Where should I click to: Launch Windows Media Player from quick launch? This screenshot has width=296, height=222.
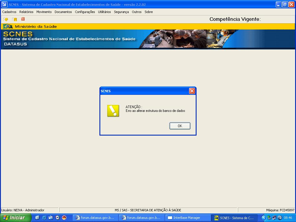tap(58, 218)
